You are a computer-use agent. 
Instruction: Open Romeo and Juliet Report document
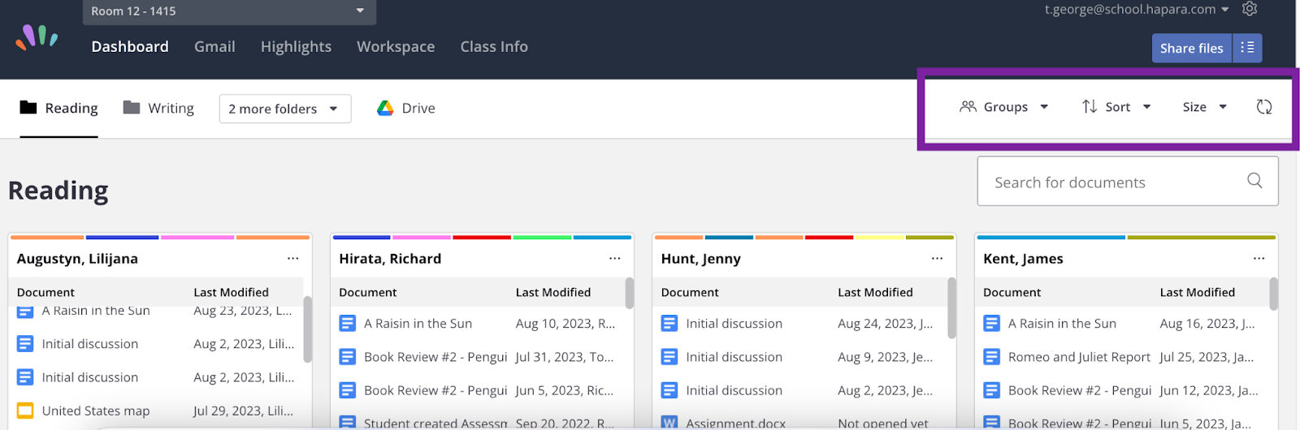click(x=1079, y=357)
